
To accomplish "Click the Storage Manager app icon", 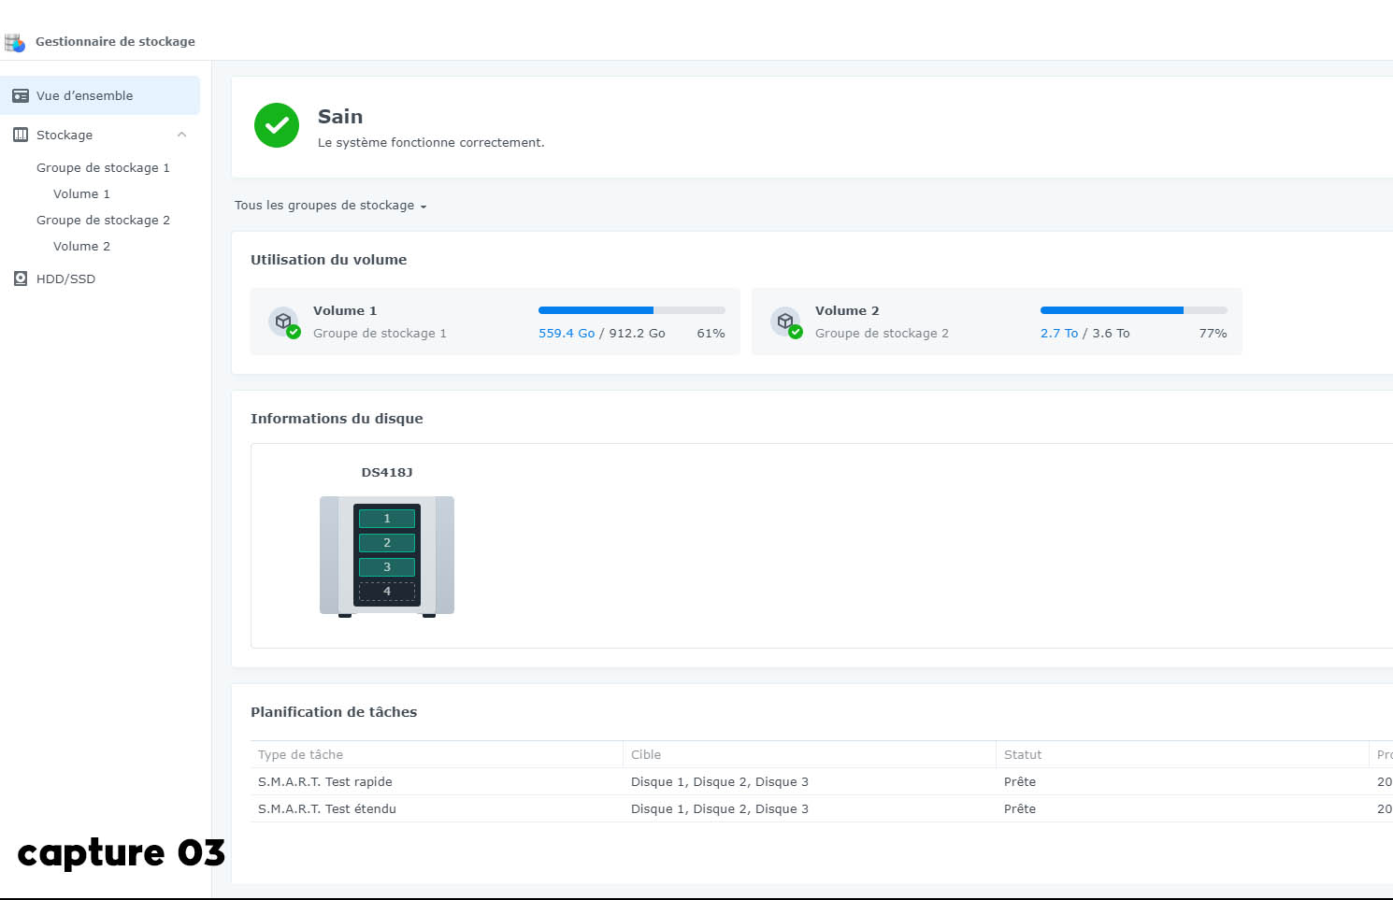I will pos(15,42).
